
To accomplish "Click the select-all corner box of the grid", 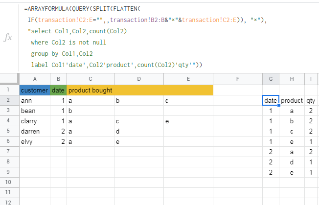I will click(x=9, y=79).
